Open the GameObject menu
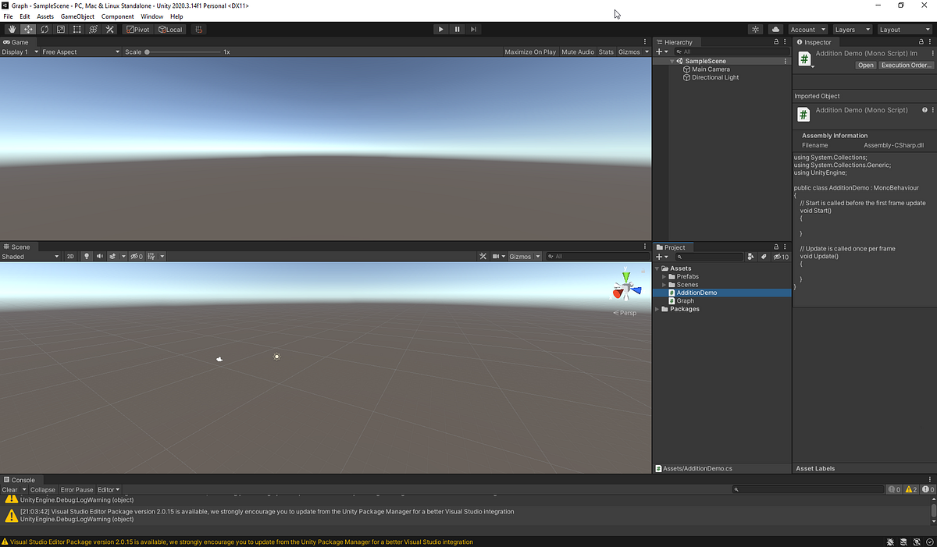Viewport: 937px width, 547px height. click(x=77, y=16)
